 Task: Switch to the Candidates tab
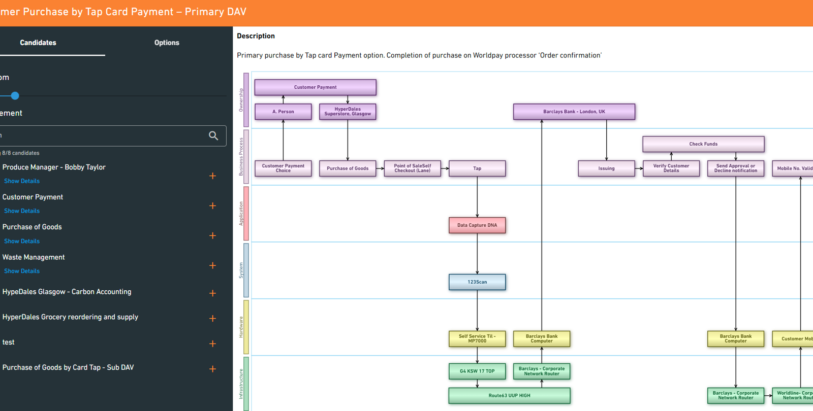[x=38, y=43]
